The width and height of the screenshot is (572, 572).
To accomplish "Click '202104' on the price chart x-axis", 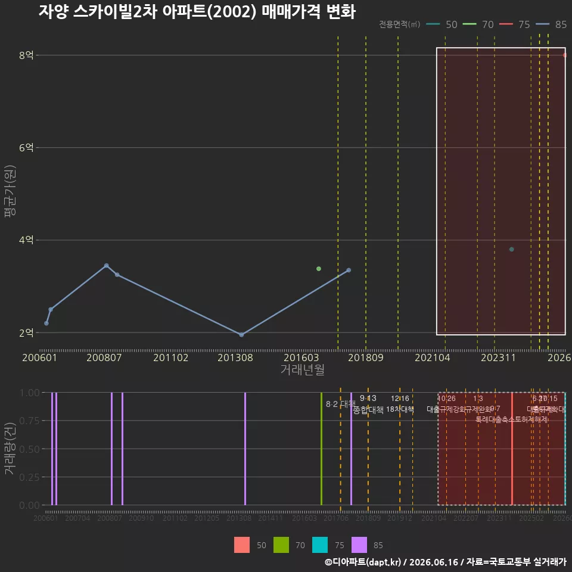I will [433, 357].
